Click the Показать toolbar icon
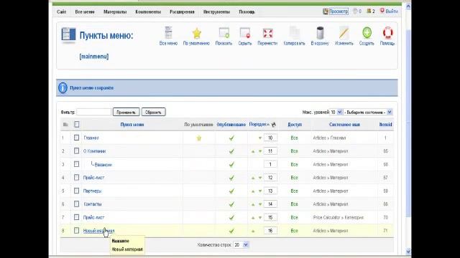This screenshot has width=460, height=258. click(224, 36)
